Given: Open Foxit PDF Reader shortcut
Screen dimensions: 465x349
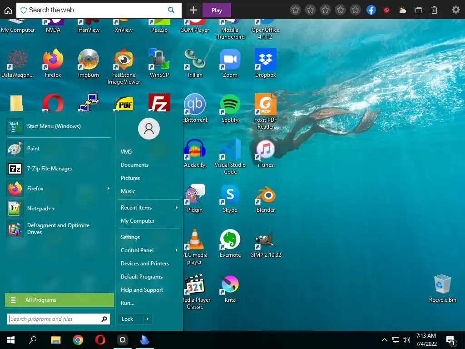Looking at the screenshot, I should coord(265,111).
